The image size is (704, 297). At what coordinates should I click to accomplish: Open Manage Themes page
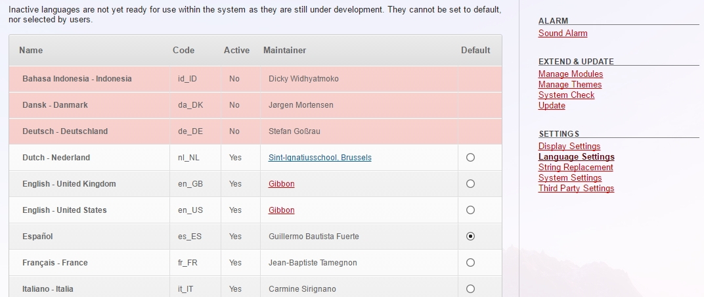[x=570, y=85]
